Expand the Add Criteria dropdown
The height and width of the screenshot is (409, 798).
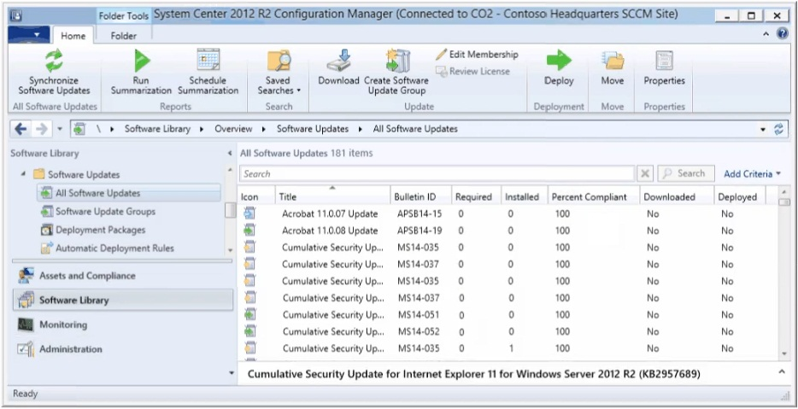[752, 174]
